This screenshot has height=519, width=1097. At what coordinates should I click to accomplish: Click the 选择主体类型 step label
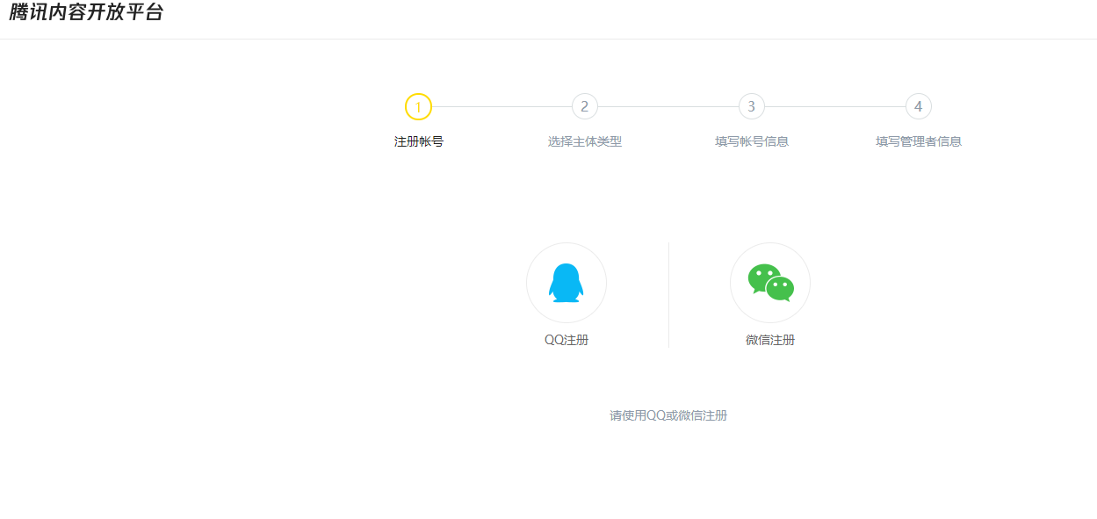tap(585, 141)
